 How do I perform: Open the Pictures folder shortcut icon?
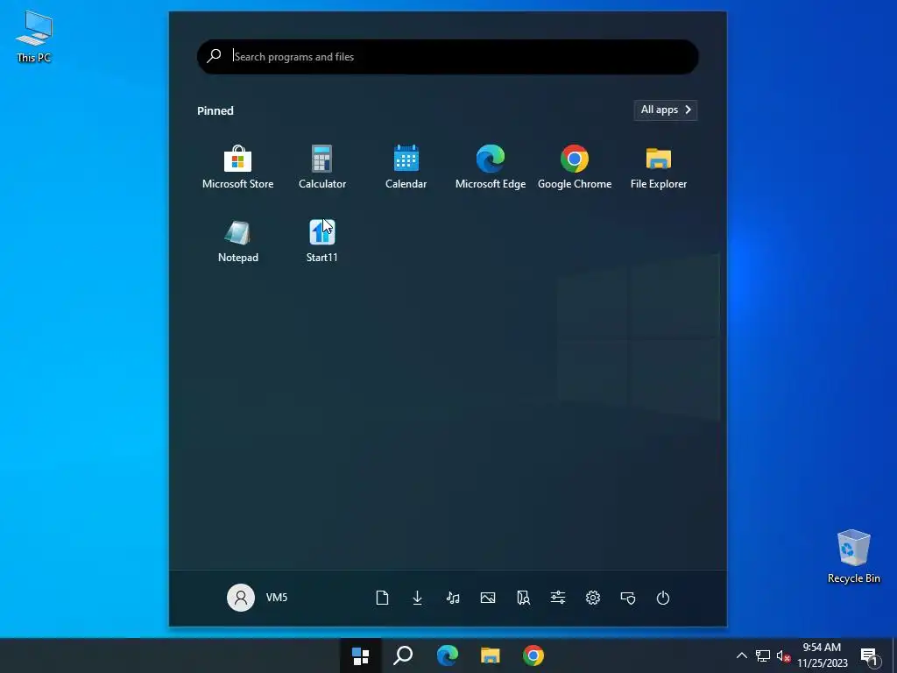click(488, 598)
